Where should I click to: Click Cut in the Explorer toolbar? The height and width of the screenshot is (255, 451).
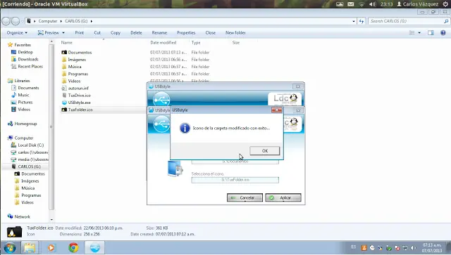pos(97,33)
